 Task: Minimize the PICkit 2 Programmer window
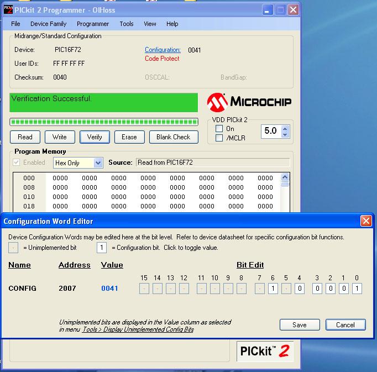click(267, 10)
